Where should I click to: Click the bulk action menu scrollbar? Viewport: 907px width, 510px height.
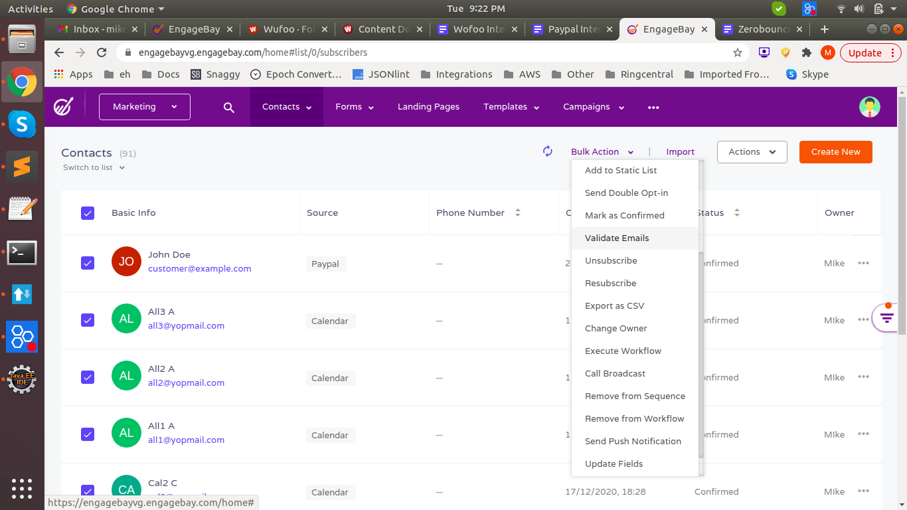[x=701, y=355]
